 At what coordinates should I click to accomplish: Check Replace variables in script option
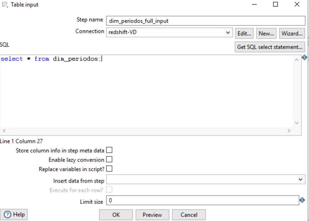tap(109, 168)
